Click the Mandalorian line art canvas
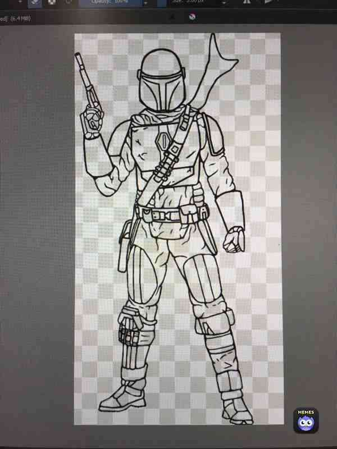This screenshot has height=449, width=337. tap(178, 229)
